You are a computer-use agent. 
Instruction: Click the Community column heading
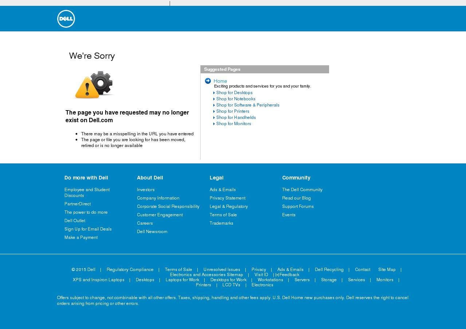click(x=296, y=178)
